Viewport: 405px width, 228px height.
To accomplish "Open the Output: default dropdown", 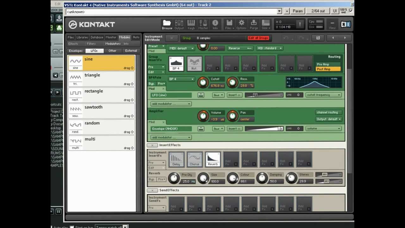I will click(x=328, y=119).
